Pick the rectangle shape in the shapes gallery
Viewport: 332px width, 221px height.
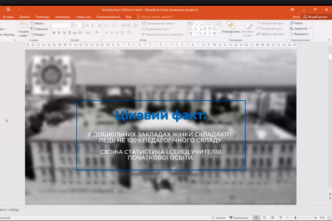[x=205, y=24]
